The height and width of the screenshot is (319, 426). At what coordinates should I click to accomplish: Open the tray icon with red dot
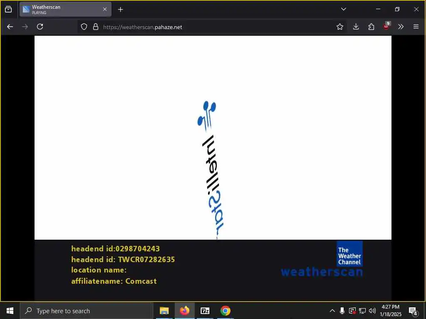click(x=352, y=311)
